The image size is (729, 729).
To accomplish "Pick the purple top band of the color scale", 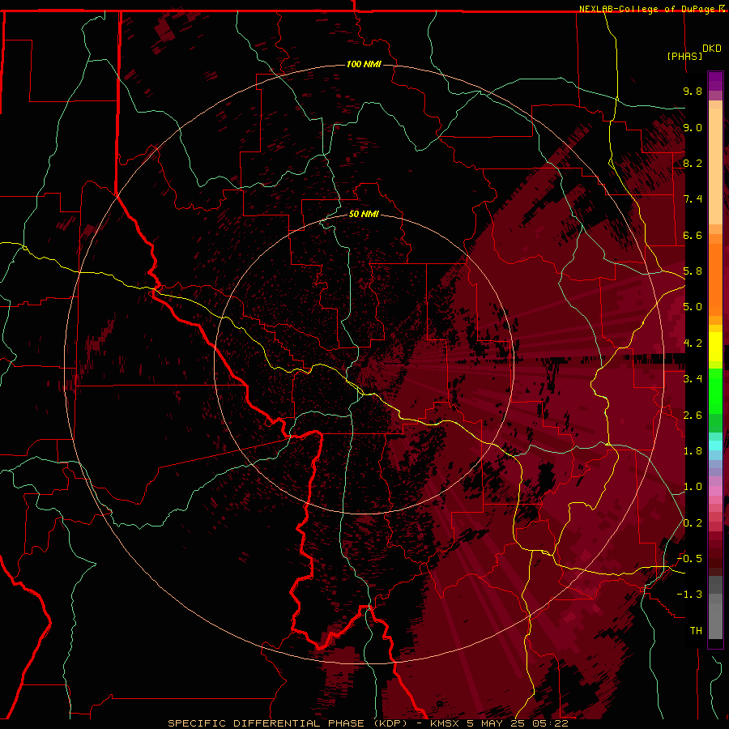I will 715,81.
